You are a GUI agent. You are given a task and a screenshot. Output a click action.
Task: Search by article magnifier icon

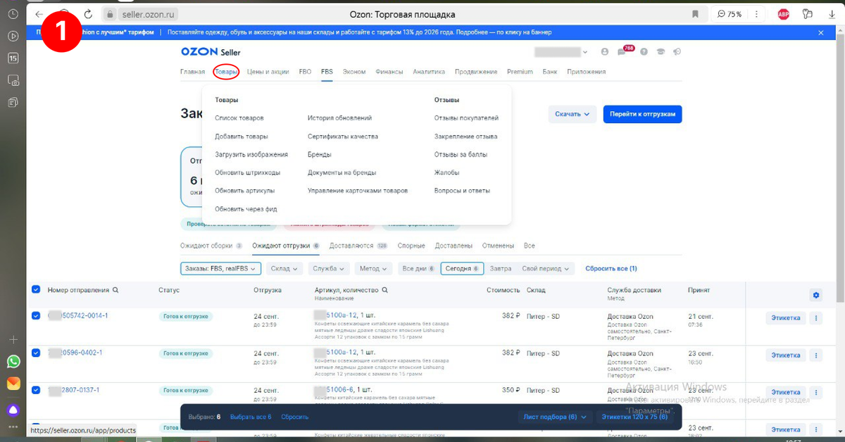point(385,290)
